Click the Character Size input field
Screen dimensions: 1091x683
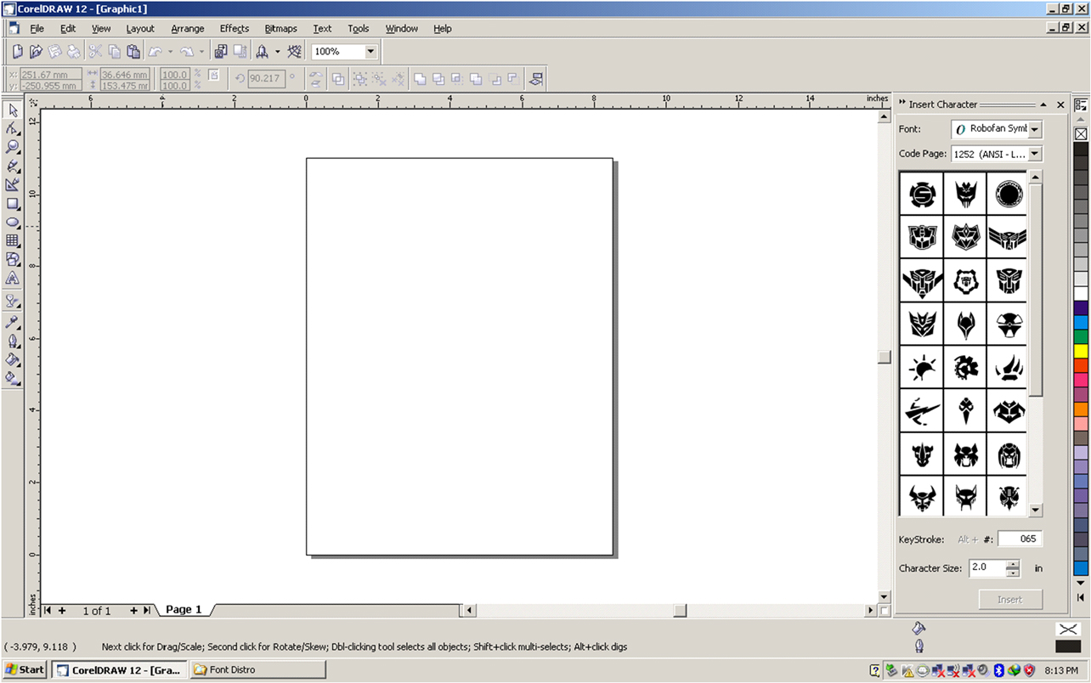pos(987,567)
